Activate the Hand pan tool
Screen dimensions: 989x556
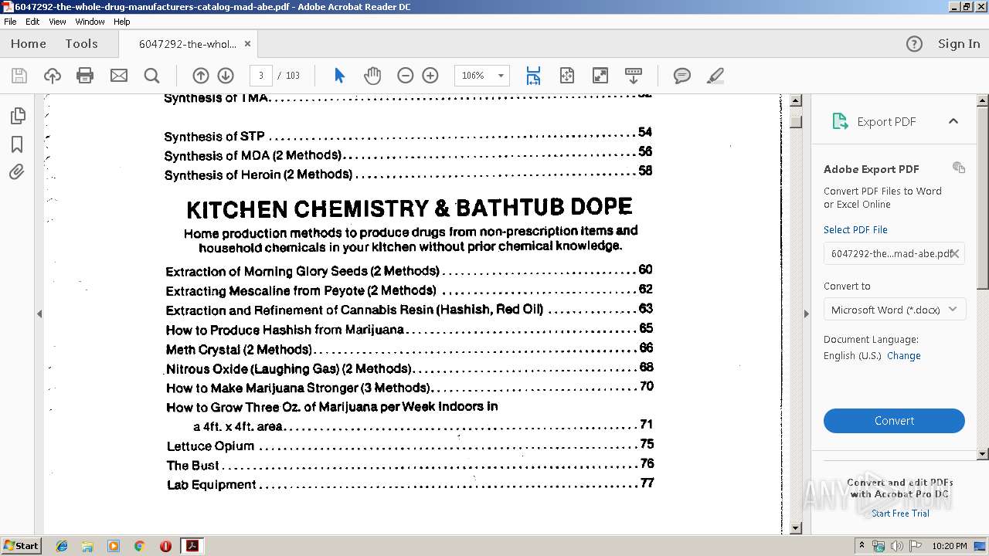(372, 76)
